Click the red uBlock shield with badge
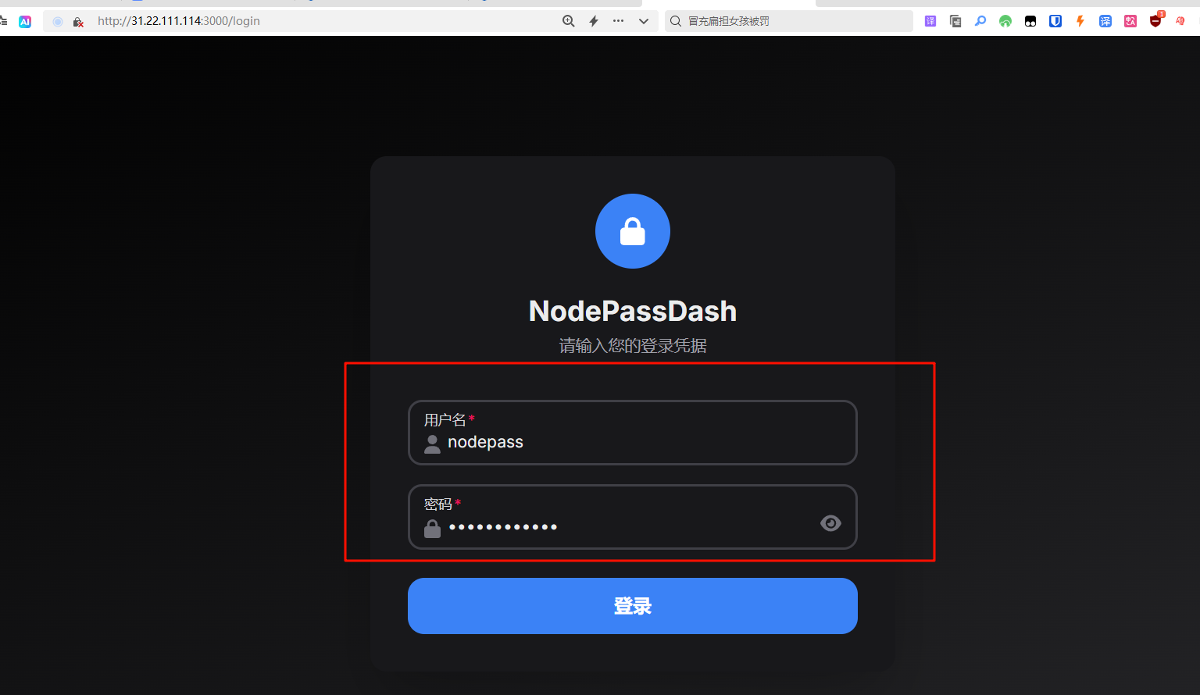 click(1155, 20)
